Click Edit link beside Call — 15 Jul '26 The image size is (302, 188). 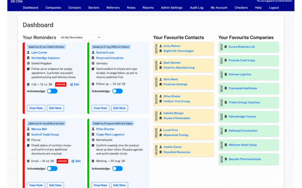pyautogui.click(x=75, y=84)
